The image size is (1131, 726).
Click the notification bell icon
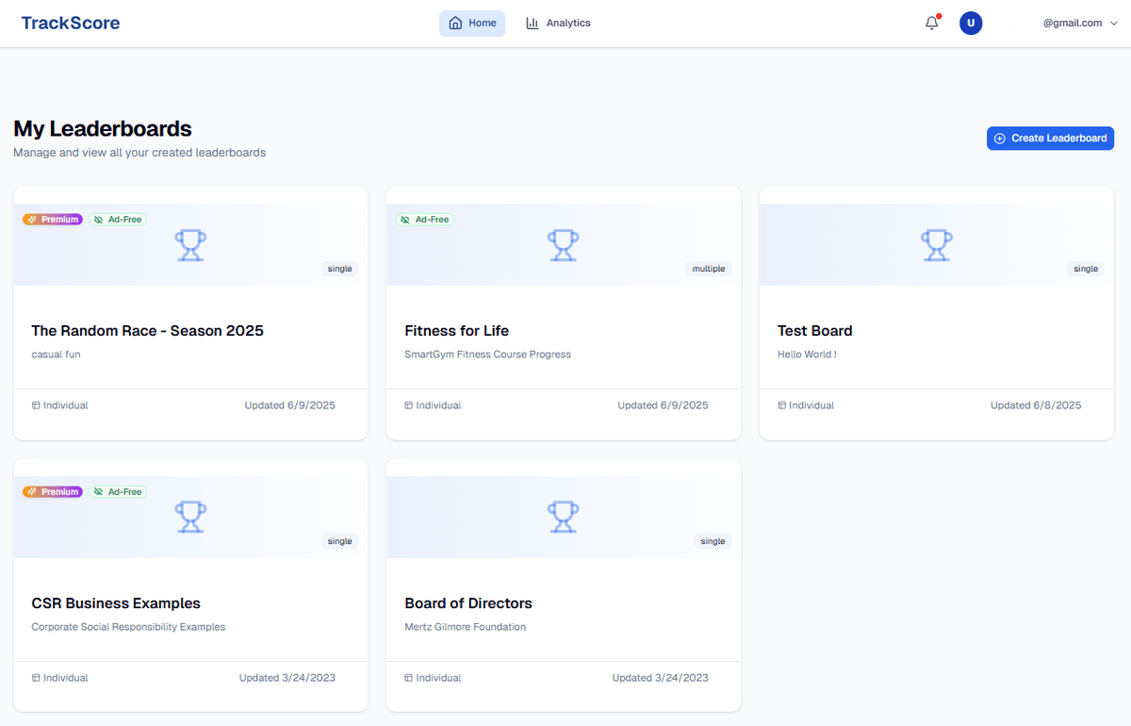(x=931, y=23)
